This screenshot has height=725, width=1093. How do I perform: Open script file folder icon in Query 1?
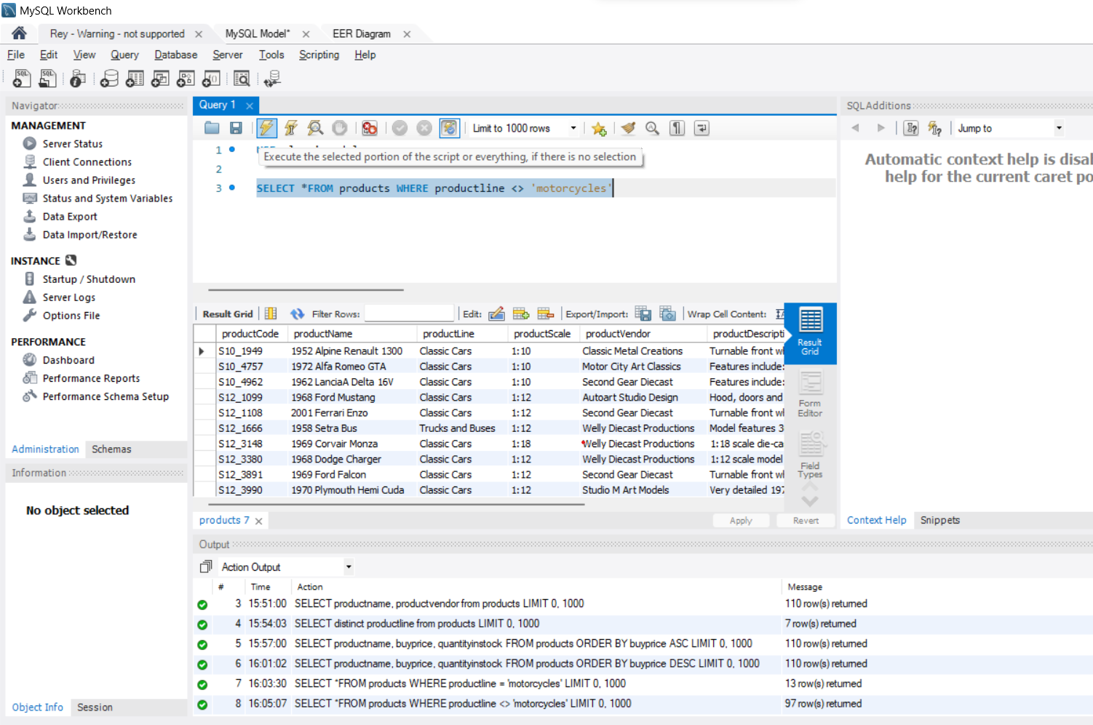tap(212, 128)
